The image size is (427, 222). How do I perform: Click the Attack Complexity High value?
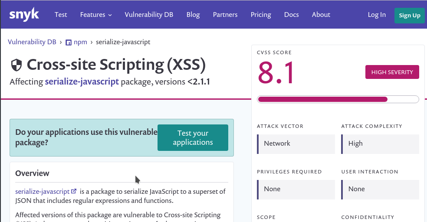[x=380, y=144]
